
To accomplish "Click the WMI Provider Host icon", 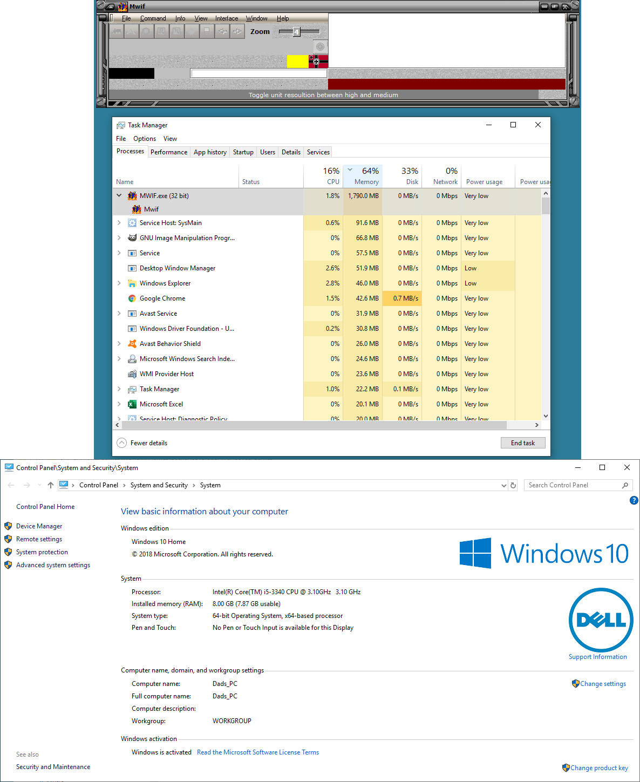I will [x=132, y=374].
